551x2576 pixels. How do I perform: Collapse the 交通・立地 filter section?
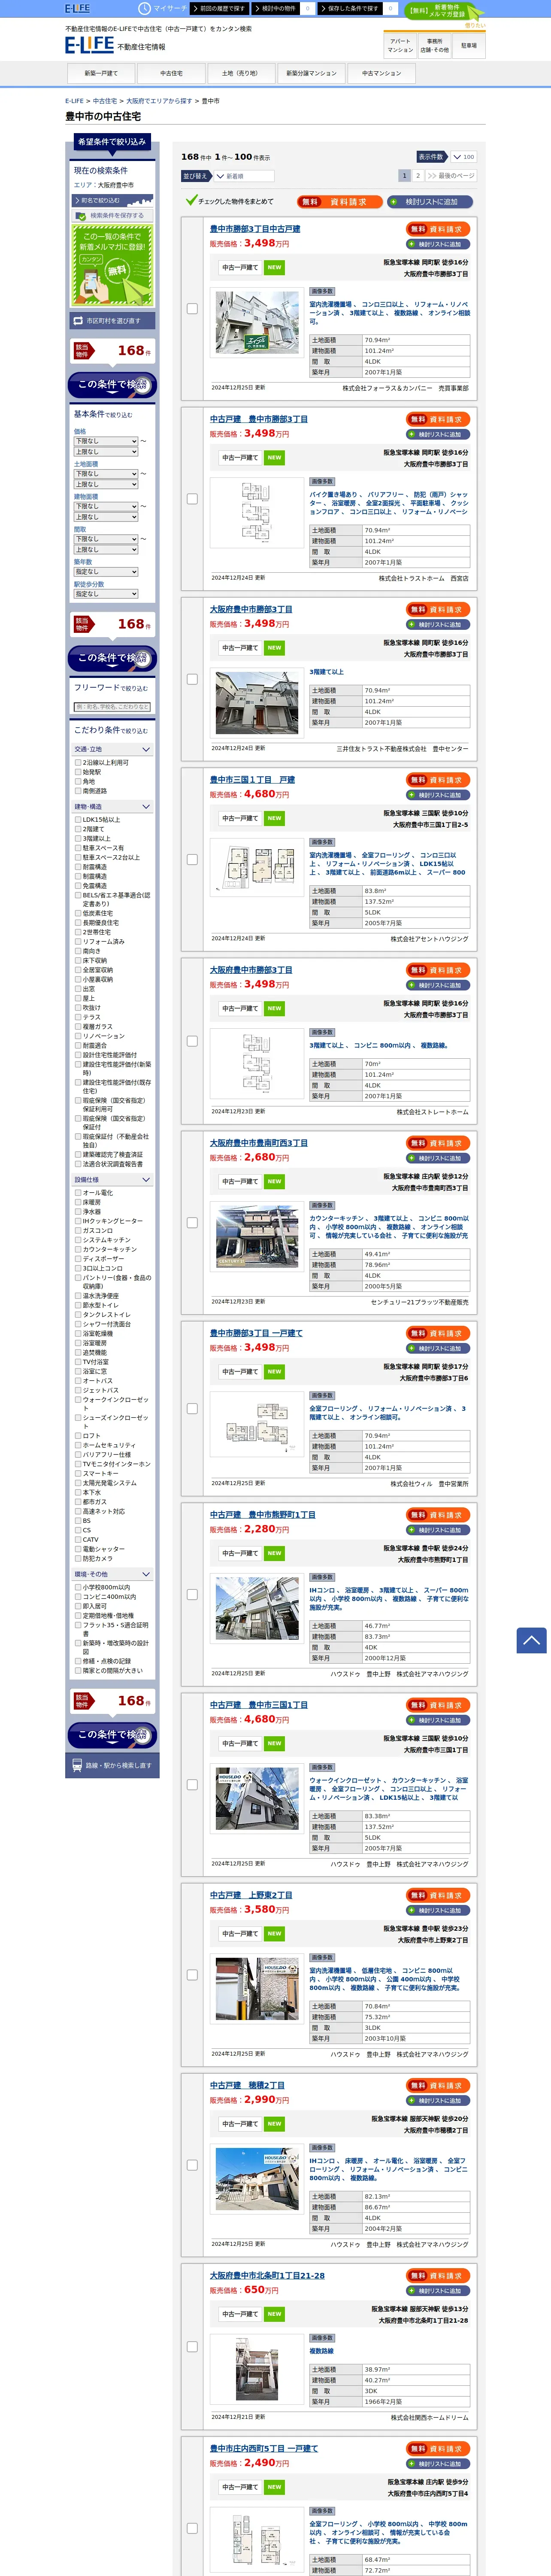[x=112, y=749]
